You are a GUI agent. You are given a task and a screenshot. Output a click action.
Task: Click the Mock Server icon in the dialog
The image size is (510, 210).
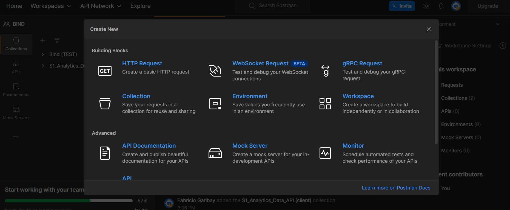[215, 153]
